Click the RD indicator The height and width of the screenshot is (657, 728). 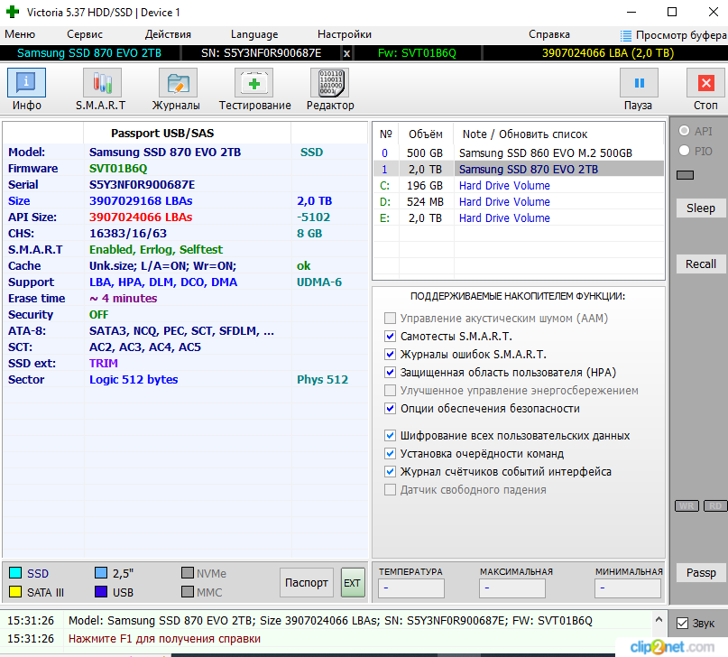[x=715, y=505]
